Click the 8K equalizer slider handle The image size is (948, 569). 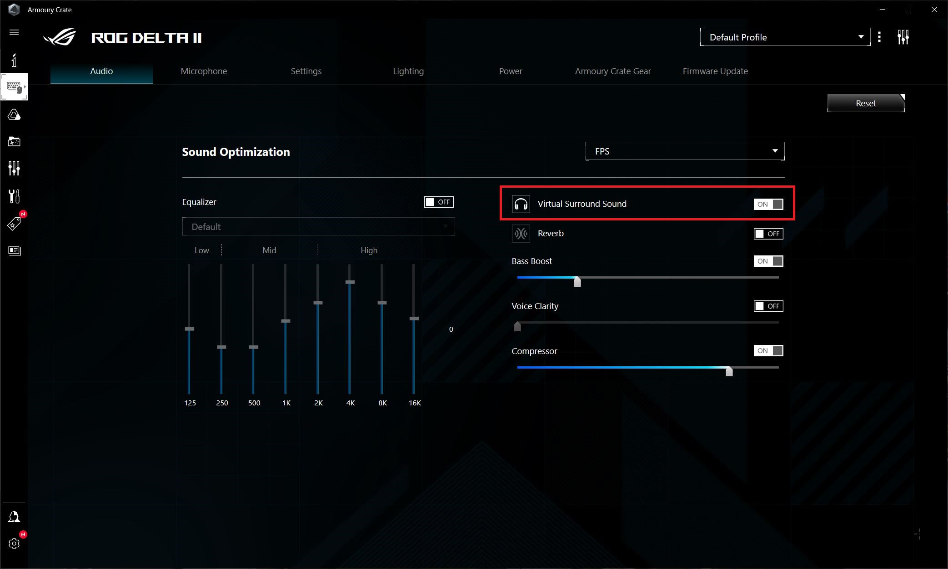[x=382, y=303]
